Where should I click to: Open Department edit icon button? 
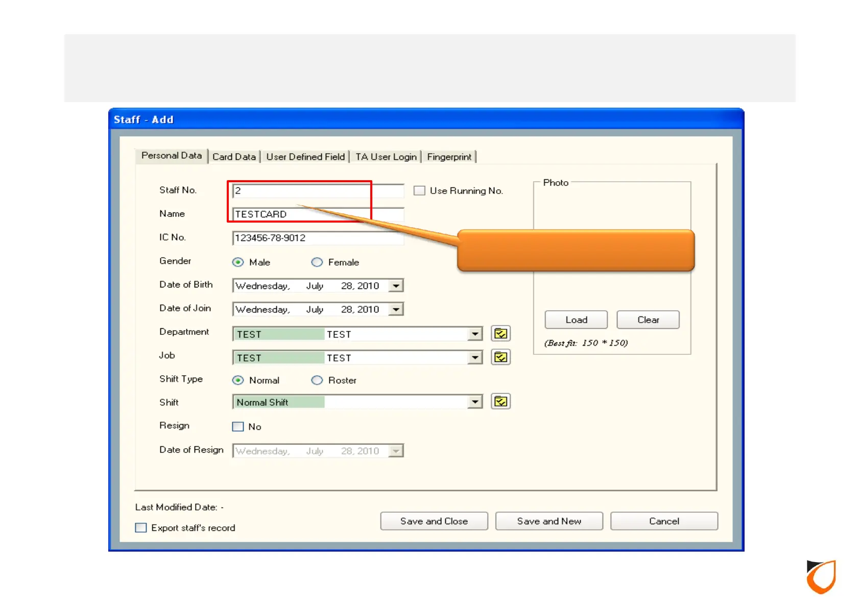pos(500,334)
